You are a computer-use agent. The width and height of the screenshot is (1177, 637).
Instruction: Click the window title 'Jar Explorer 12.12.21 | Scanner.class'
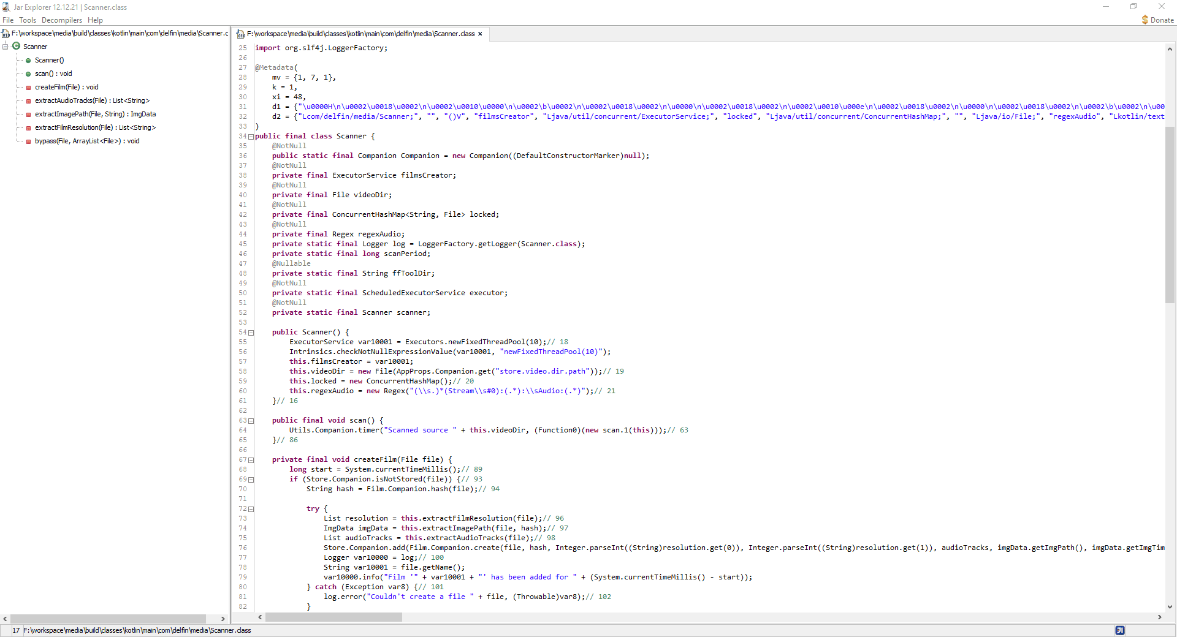(70, 7)
